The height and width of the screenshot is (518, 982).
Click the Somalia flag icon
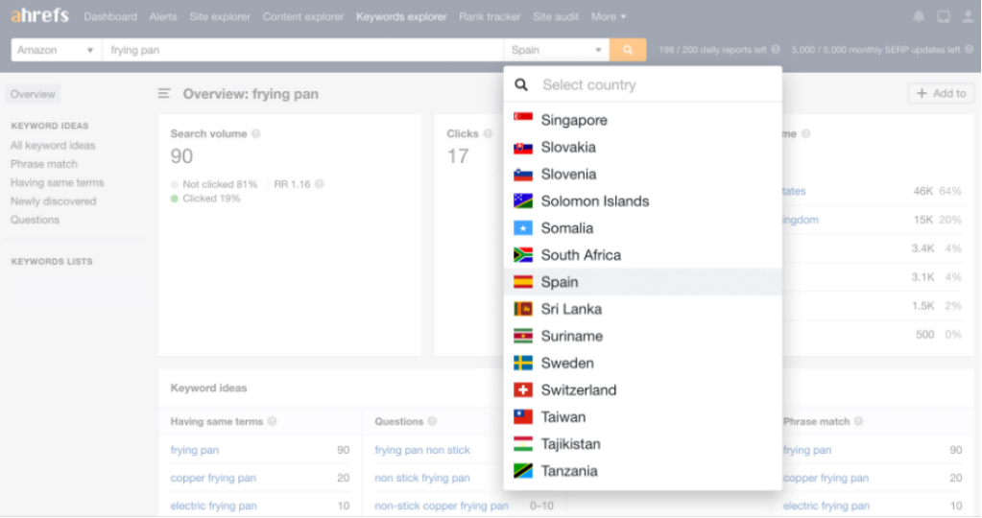point(523,227)
